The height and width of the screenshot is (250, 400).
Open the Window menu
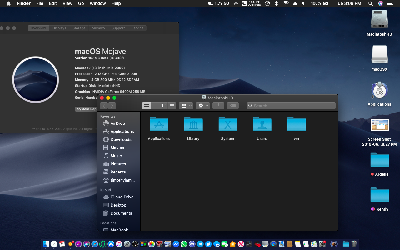98,3
